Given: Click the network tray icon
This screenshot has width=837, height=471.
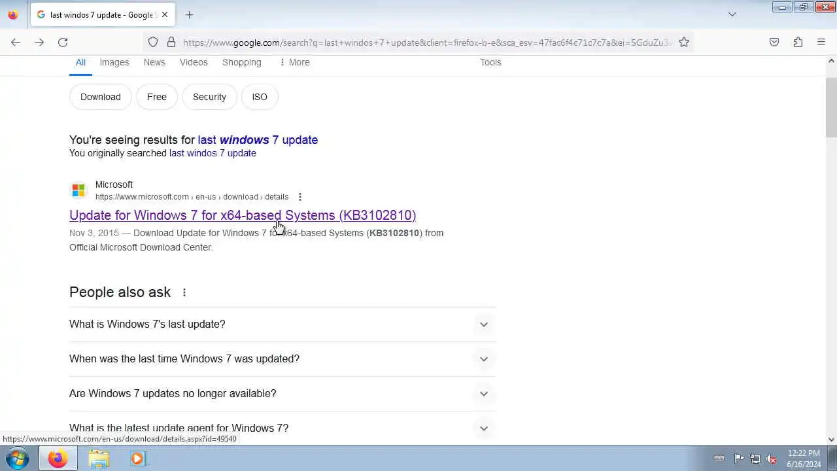Looking at the screenshot, I should pyautogui.click(x=755, y=459).
